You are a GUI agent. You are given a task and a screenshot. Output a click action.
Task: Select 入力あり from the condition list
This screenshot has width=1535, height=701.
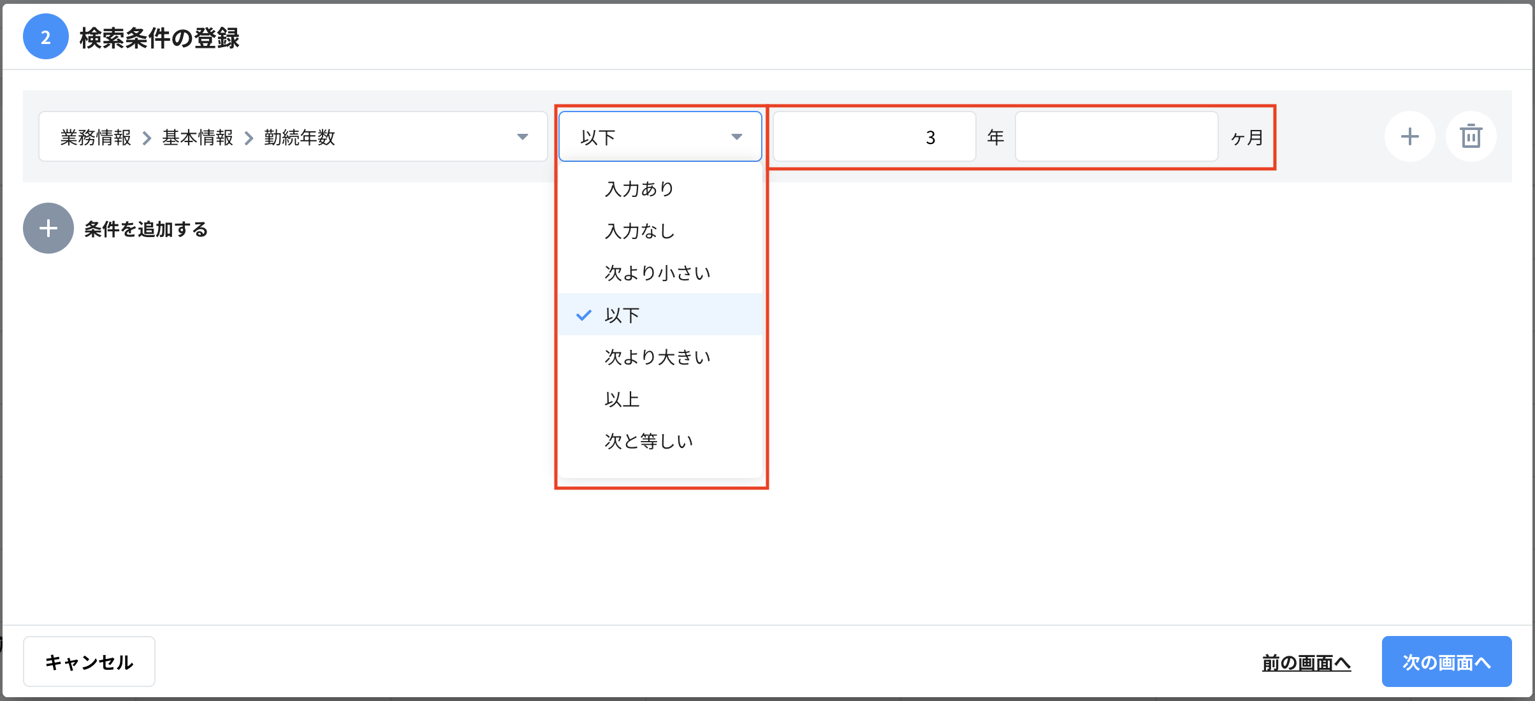(x=638, y=188)
